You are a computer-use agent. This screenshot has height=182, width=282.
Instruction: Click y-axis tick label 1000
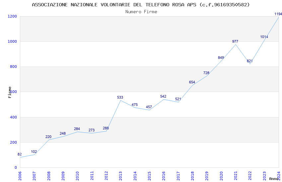12,41
